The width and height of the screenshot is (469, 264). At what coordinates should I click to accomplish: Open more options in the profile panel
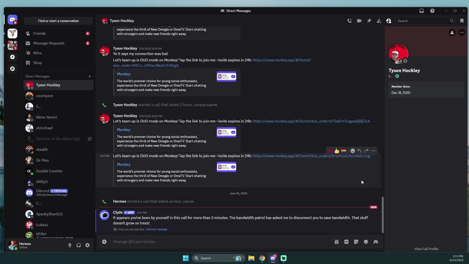coord(462,33)
